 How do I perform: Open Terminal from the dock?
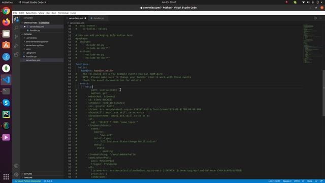(x=6, y=91)
